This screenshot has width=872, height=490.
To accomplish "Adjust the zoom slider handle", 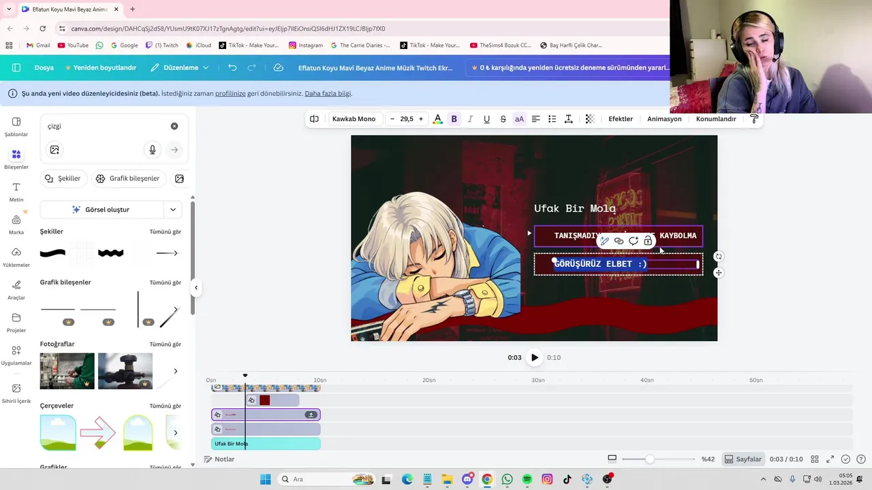I will tap(650, 459).
